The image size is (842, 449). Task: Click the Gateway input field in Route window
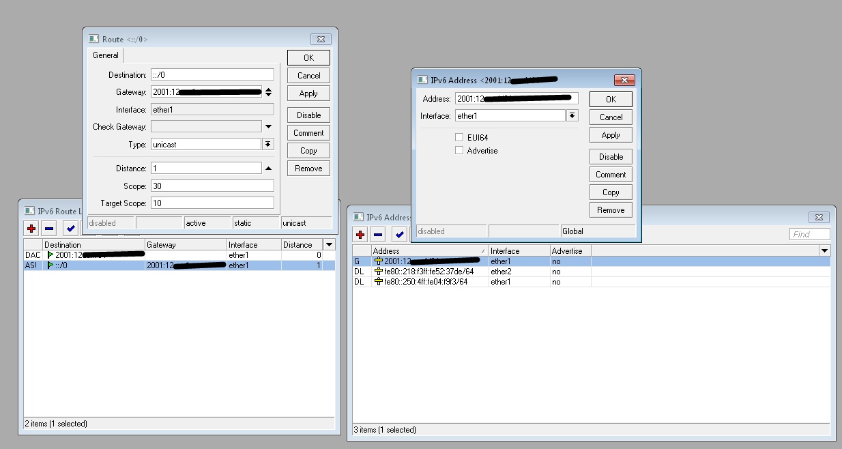click(206, 92)
